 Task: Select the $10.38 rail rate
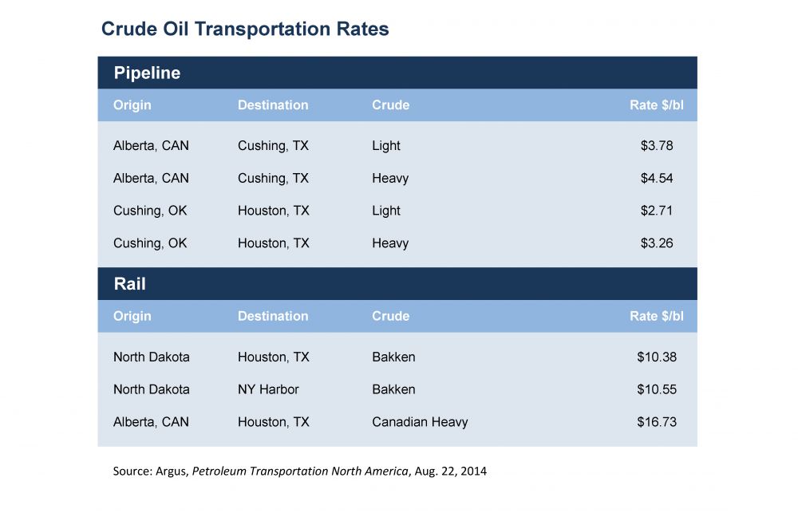pos(656,357)
